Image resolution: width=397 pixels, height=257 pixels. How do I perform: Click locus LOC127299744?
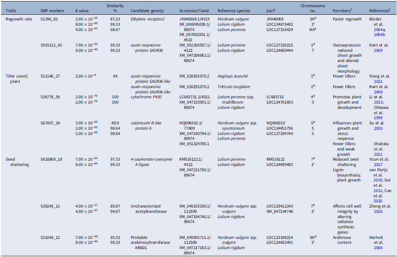(x=280, y=133)
